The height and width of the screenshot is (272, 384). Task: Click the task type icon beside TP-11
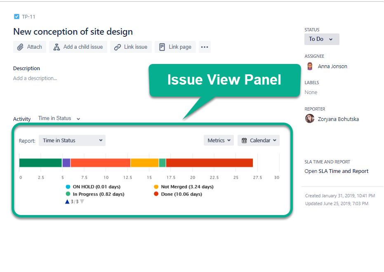(x=16, y=17)
